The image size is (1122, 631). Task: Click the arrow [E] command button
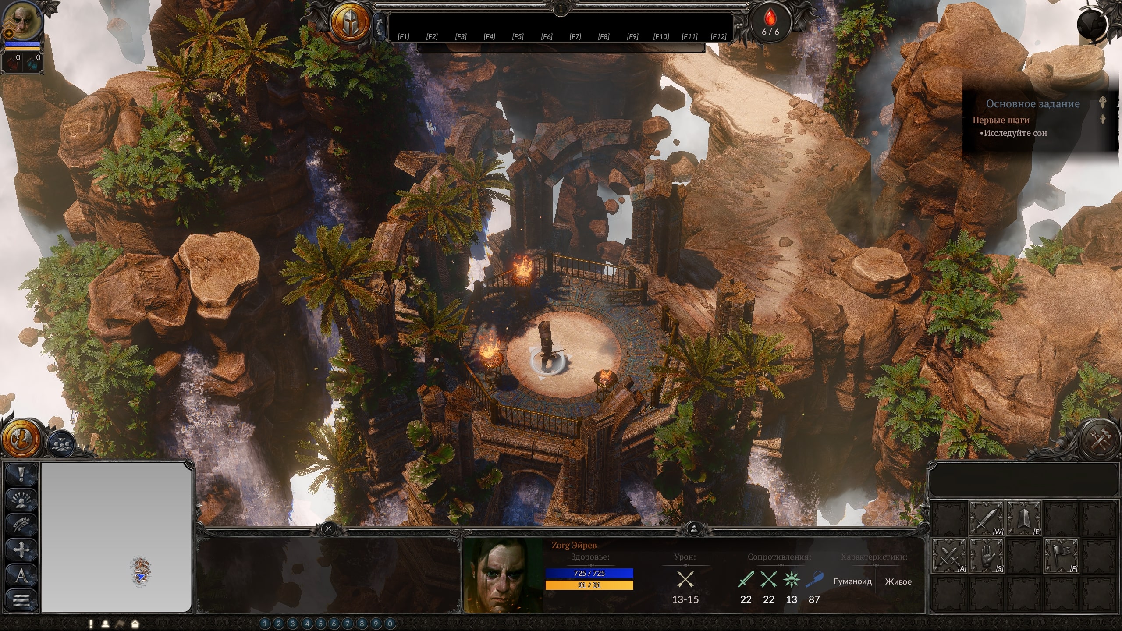pos(1024,518)
